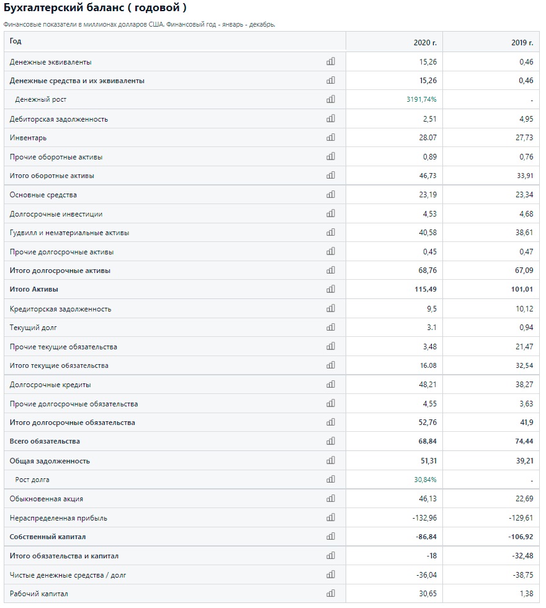Select the 48,21 long-term loans value
Image resolution: width=546 pixels, height=608 pixels.
427,385
